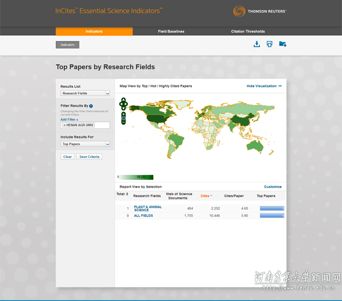This screenshot has height=301, width=342.
Task: Switch to the Indicators tab
Action: point(94,32)
